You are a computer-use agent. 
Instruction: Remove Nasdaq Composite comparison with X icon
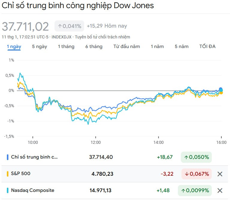click(x=220, y=190)
